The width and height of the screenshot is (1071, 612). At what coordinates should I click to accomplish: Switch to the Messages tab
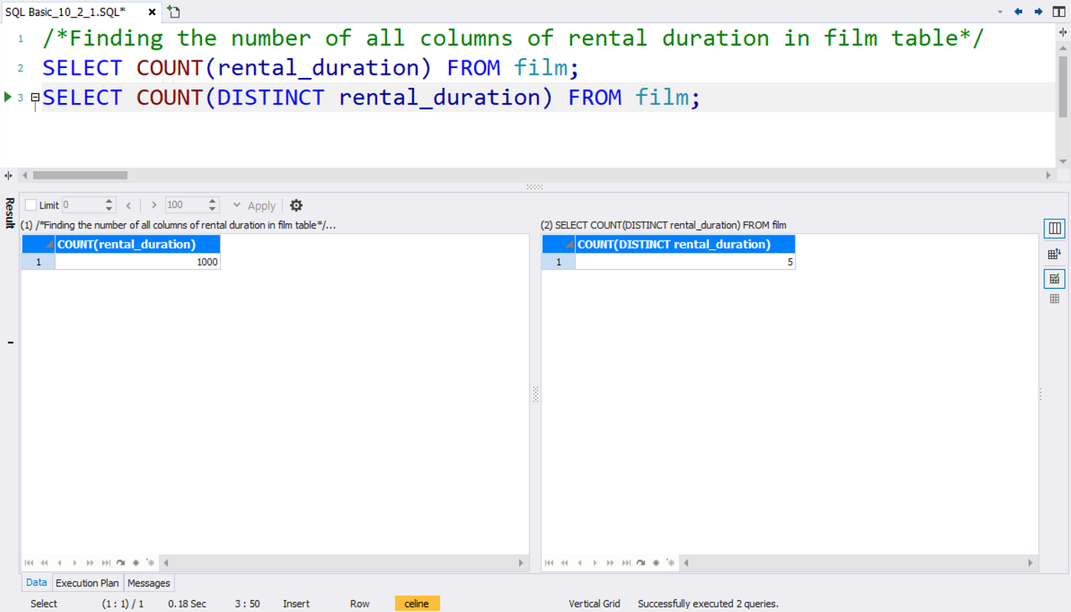coord(148,583)
